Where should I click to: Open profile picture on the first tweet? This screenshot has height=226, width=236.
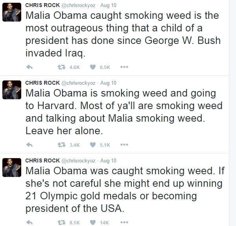tap(12, 12)
